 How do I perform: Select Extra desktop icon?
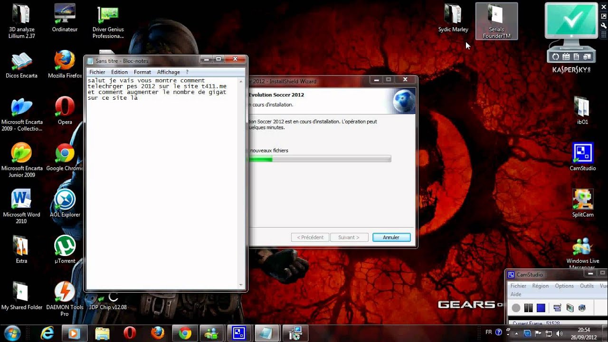[x=21, y=250]
